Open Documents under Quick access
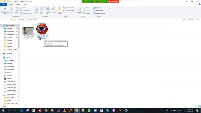This screenshot has width=201, height=113. pyautogui.click(x=10, y=34)
